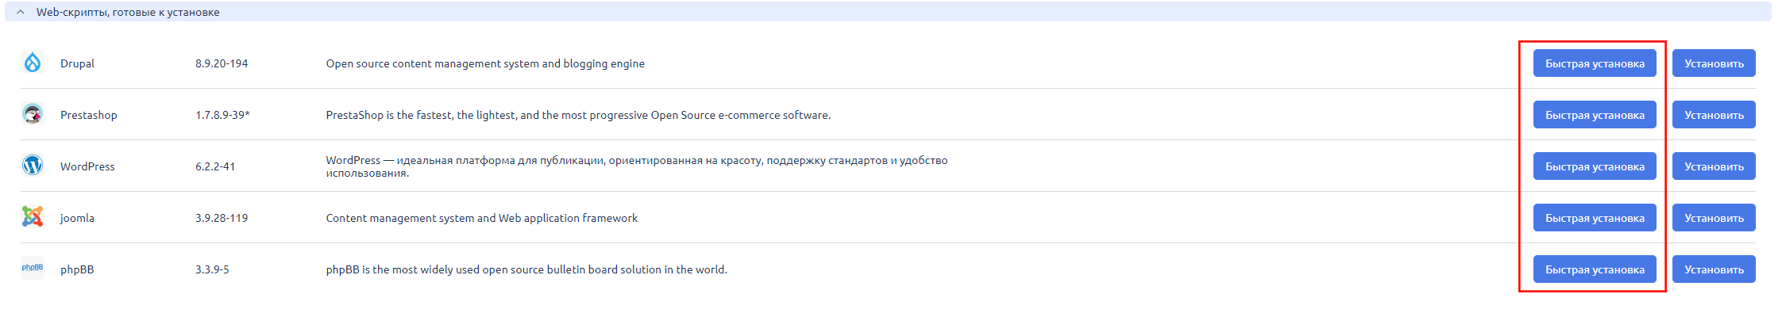Click the phpBB logo icon
This screenshot has width=1782, height=313.
click(33, 268)
